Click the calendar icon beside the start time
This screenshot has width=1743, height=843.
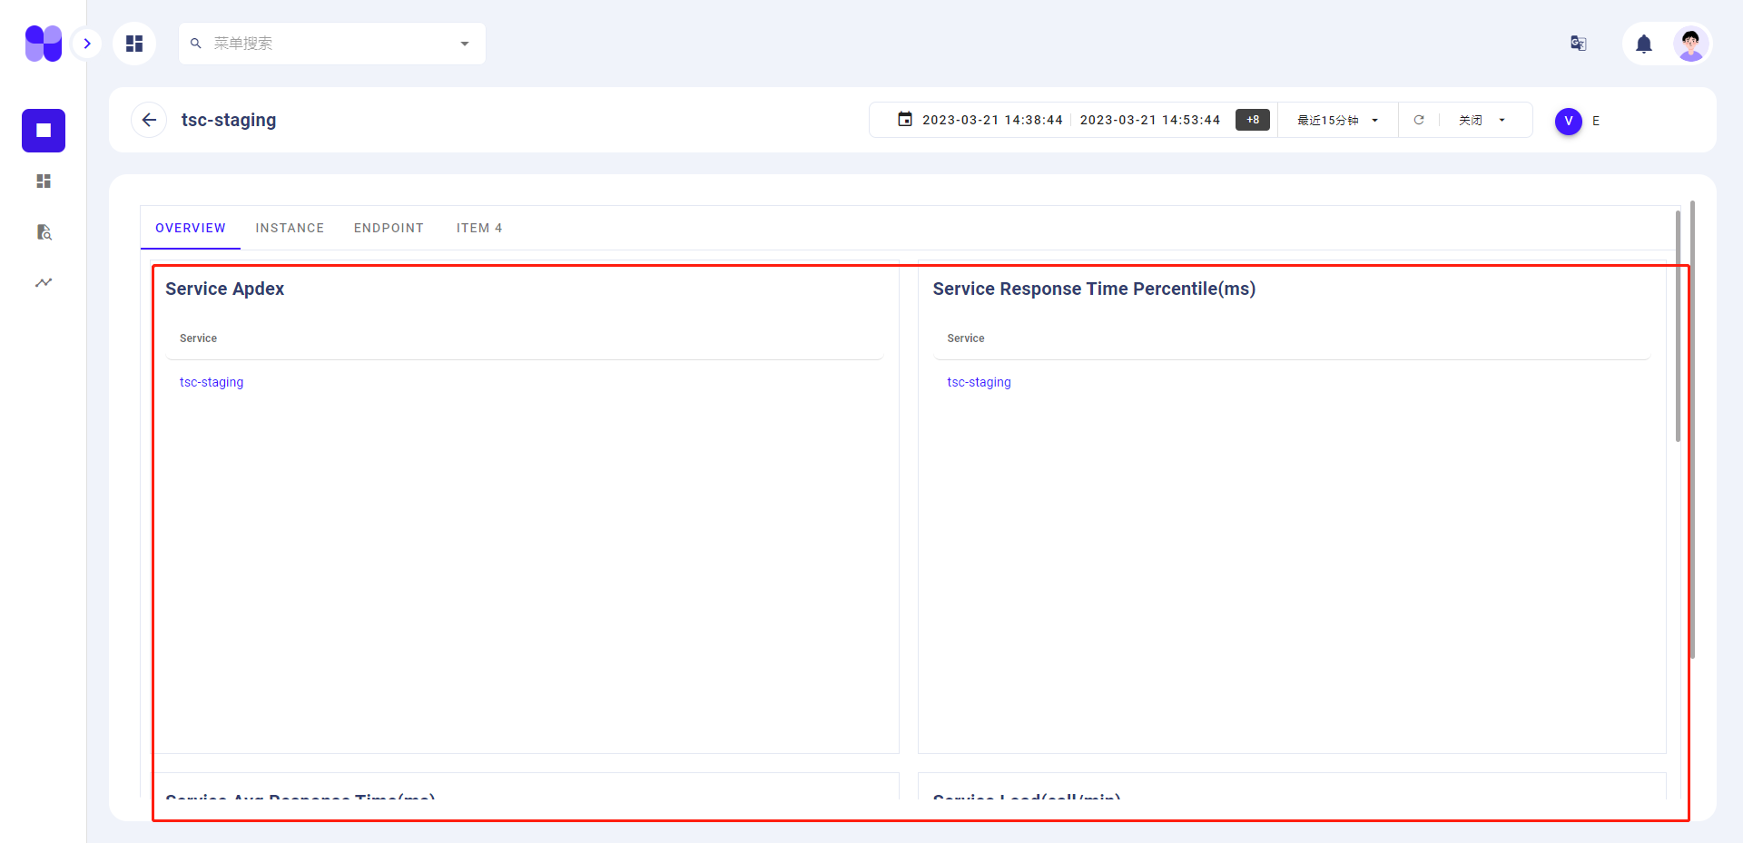904,119
